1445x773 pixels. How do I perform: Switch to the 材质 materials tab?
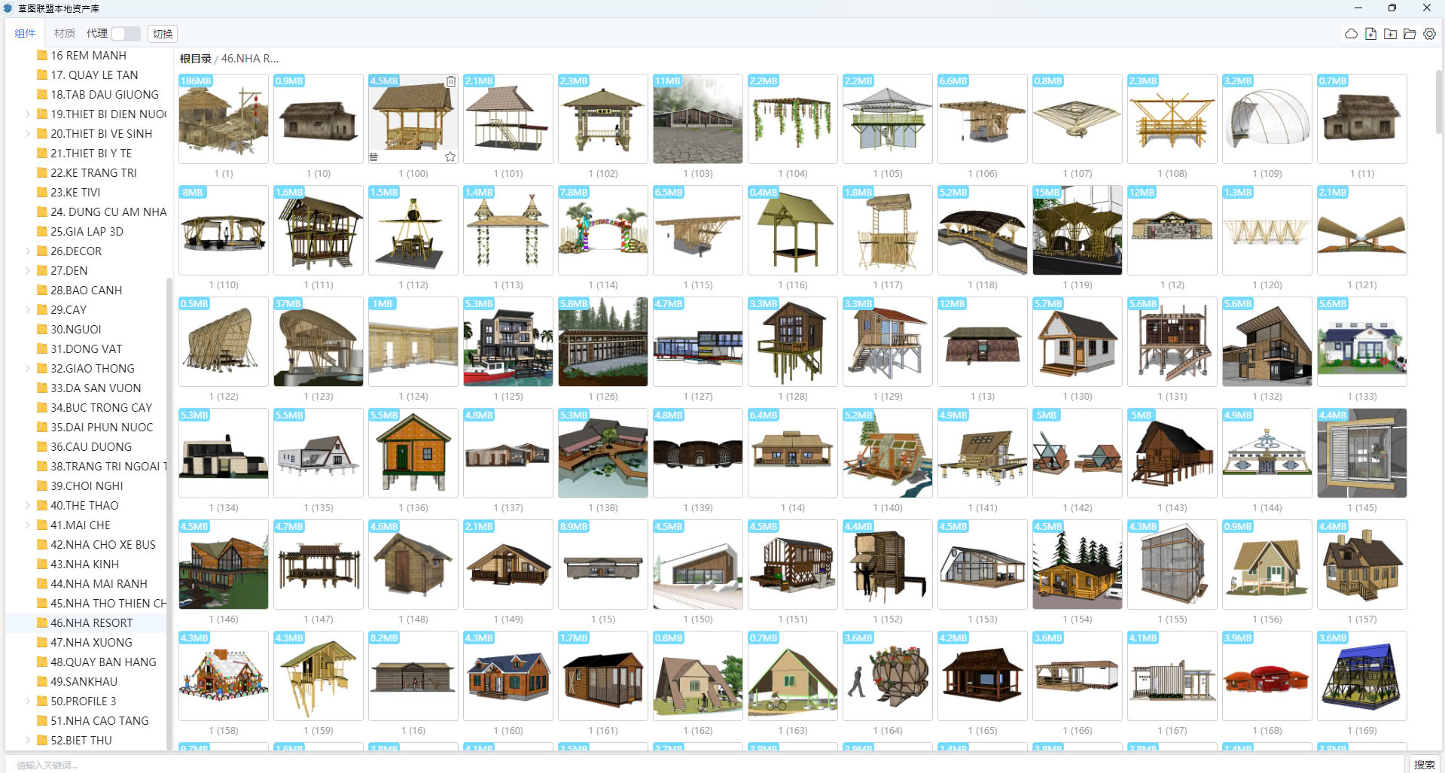click(65, 34)
